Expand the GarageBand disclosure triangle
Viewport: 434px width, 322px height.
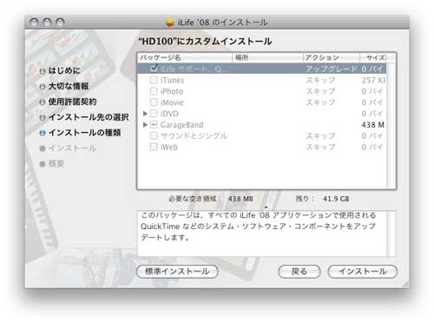pos(146,125)
